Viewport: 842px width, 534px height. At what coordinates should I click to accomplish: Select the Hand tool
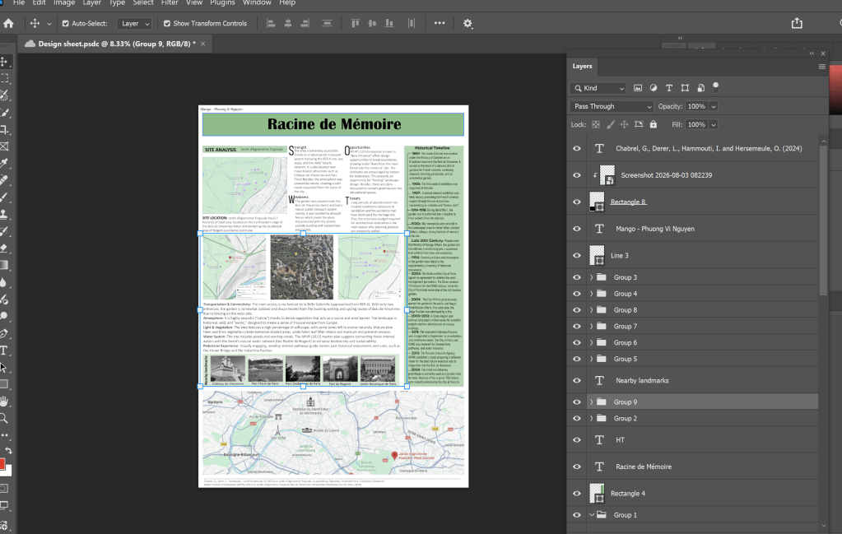pyautogui.click(x=4, y=402)
